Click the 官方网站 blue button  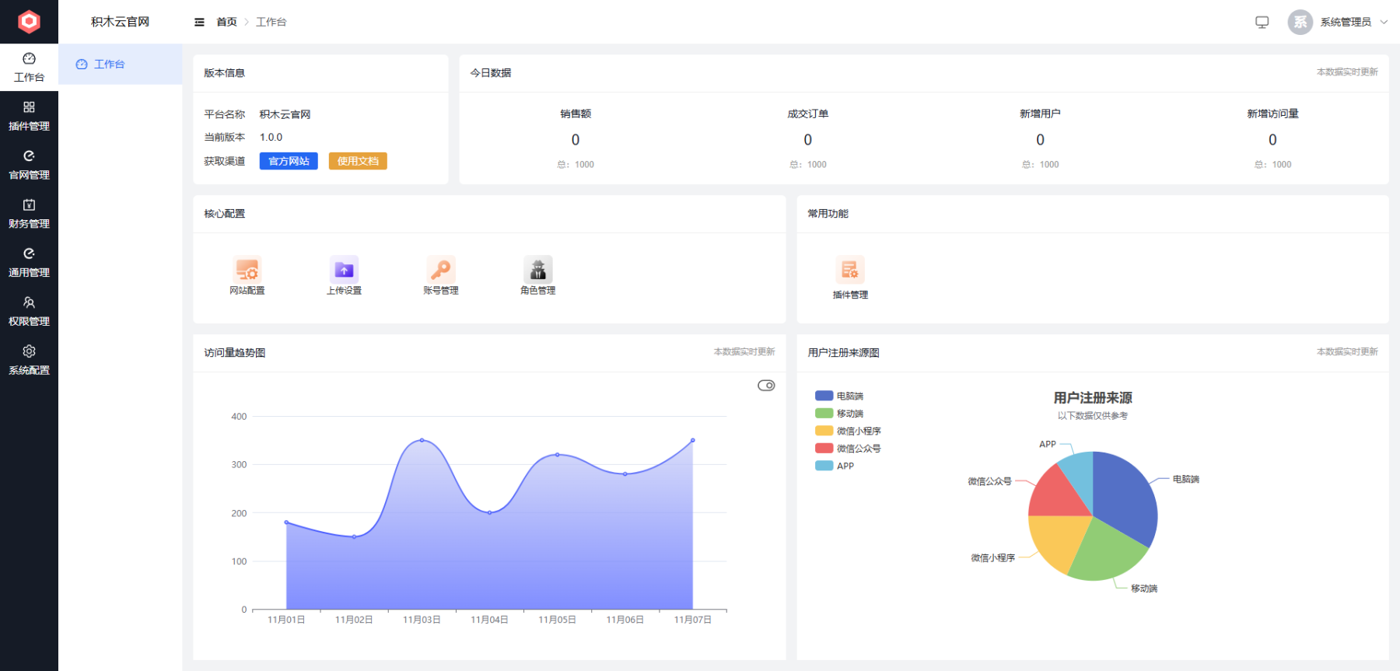coord(289,161)
